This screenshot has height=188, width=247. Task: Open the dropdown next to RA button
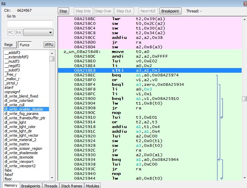coord(39,33)
